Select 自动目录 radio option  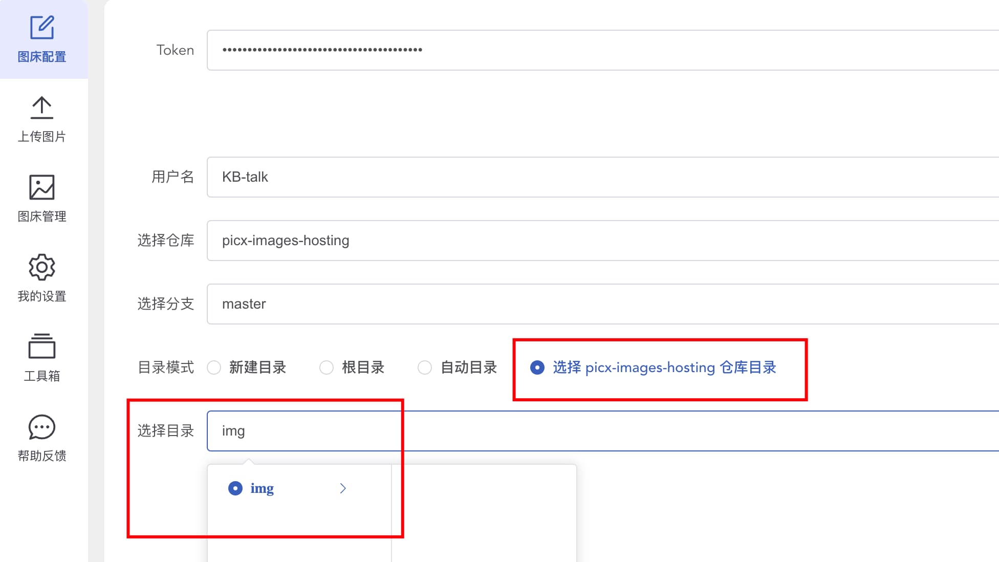425,368
